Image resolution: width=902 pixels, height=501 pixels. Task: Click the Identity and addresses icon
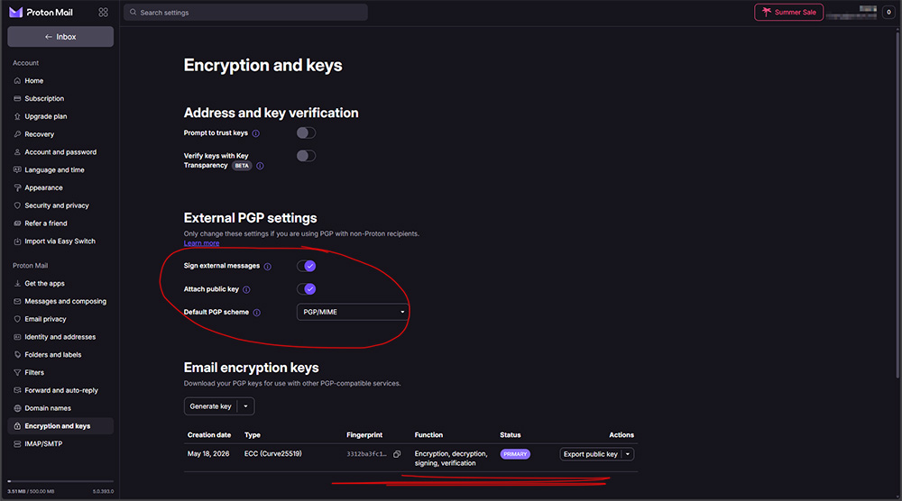coord(17,337)
